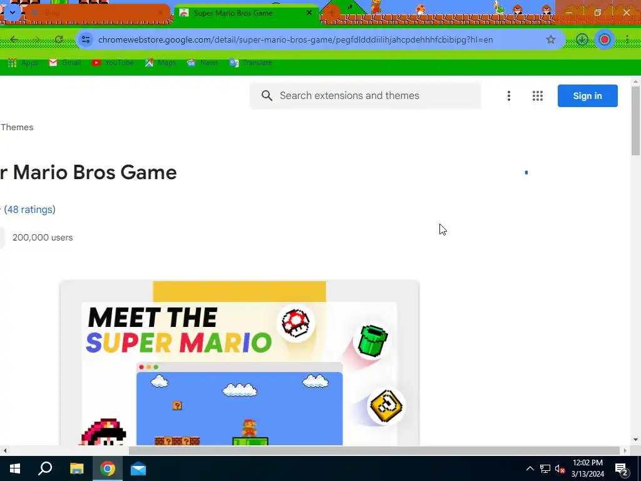Click the Sign in button
The width and height of the screenshot is (641, 481).
(x=587, y=96)
